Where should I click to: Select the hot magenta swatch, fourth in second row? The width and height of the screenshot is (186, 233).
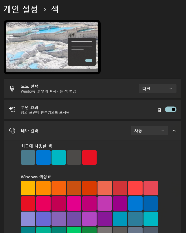(x=74, y=203)
